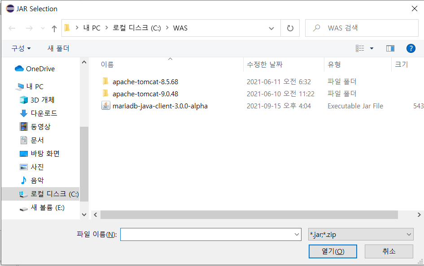The width and height of the screenshot is (424, 266).
Task: Open the 구성 menu
Action: 21,48
